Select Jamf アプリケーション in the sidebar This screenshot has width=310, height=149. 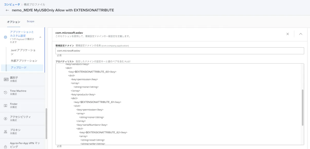23,52
